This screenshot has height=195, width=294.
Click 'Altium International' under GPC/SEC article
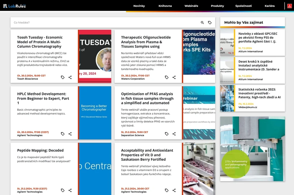pyautogui.click(x=251, y=51)
